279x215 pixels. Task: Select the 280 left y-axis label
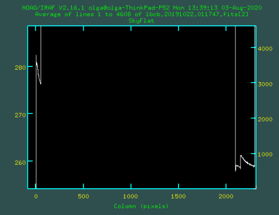pyautogui.click(x=20, y=68)
